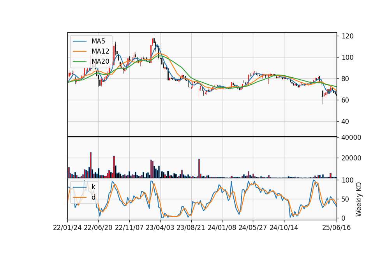374x268 pixels.
Task: Click the k legend label in KD panel
Action: pyautogui.click(x=93, y=187)
